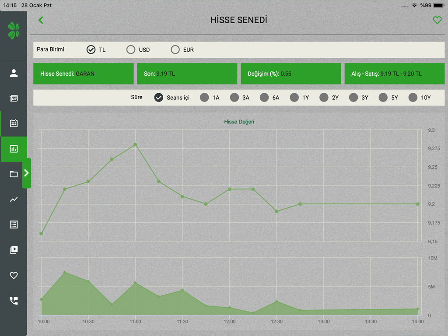The height and width of the screenshot is (336, 448).
Task: Tap the 14:15 clock in status bar
Action: [x=10, y=5]
